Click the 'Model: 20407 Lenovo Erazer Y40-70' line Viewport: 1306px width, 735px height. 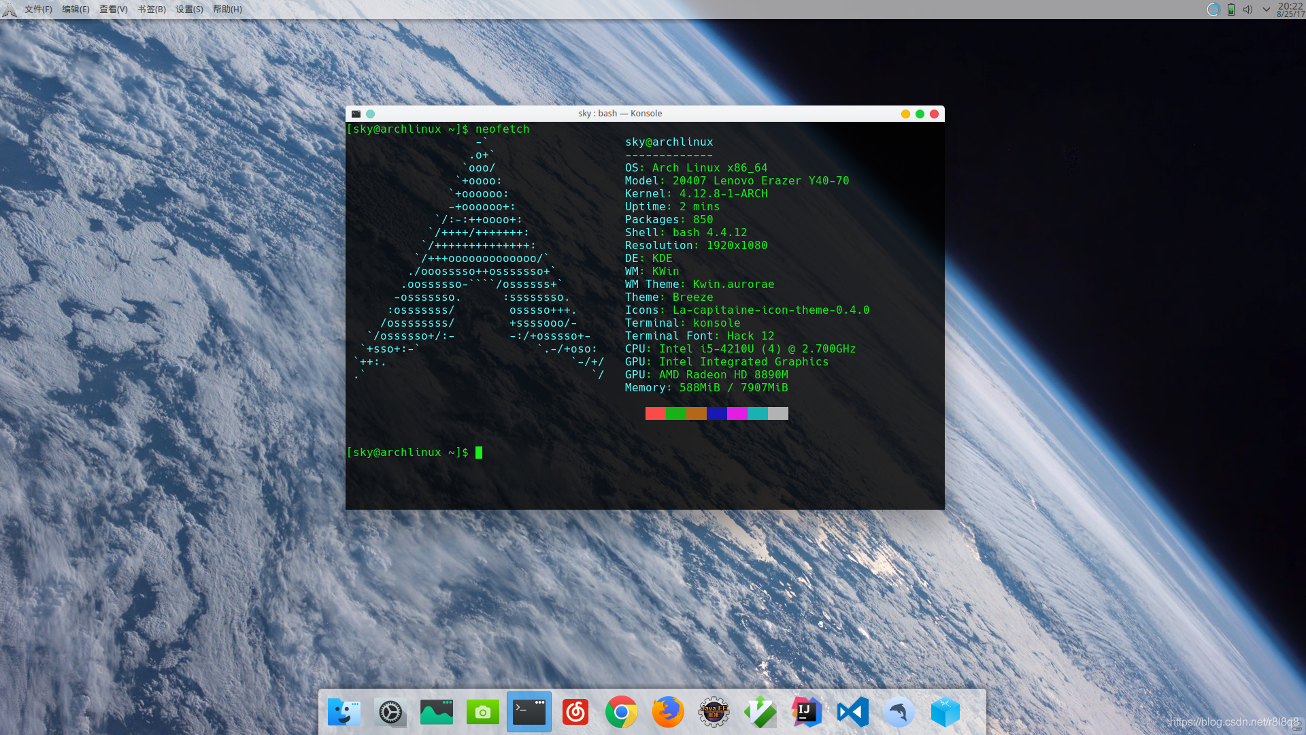click(x=737, y=181)
